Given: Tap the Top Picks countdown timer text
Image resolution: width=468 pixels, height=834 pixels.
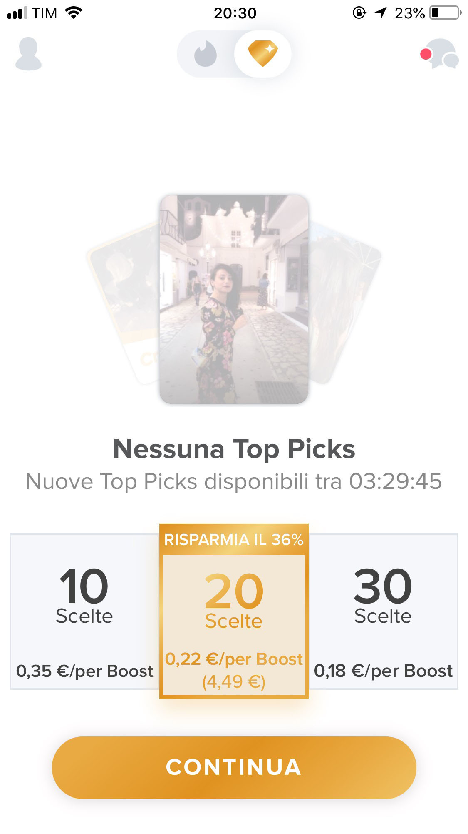Looking at the screenshot, I should pos(395,482).
